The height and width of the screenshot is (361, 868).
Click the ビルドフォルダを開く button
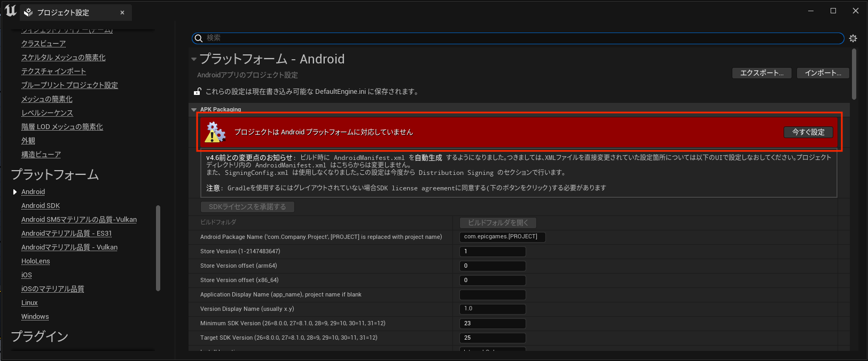(x=498, y=223)
